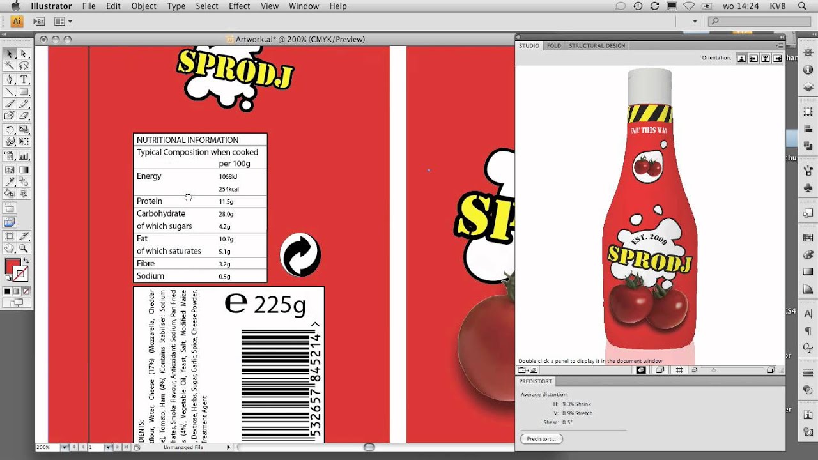Viewport: 818px width, 460px height.
Task: Set third orientation option in Studio panel
Action: (766, 58)
